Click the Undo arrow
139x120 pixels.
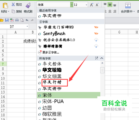pos(27,20)
